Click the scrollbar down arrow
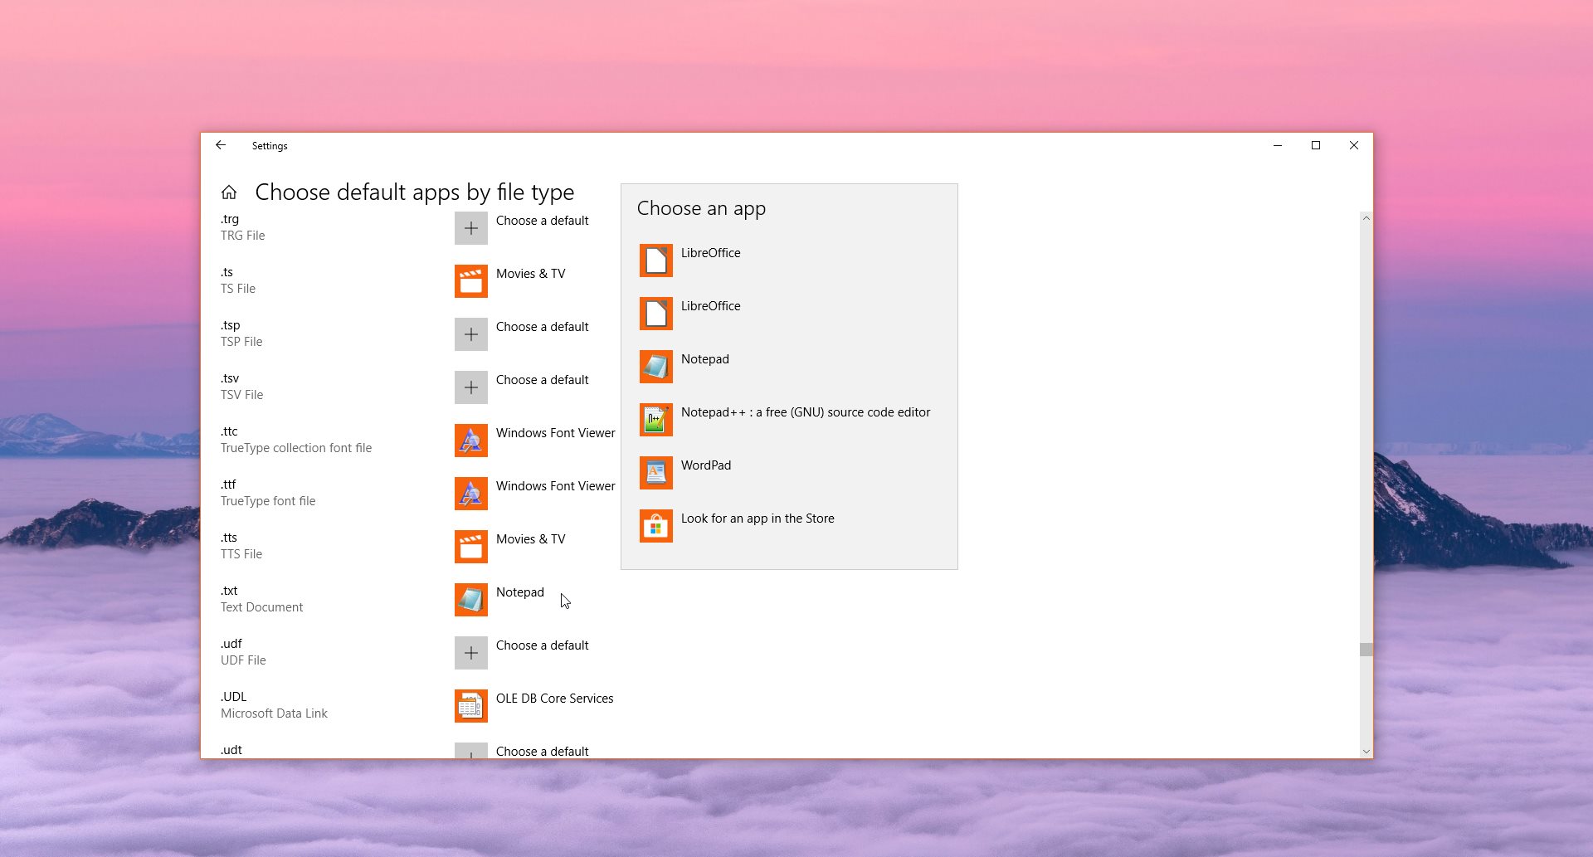The image size is (1593, 857). 1366,752
